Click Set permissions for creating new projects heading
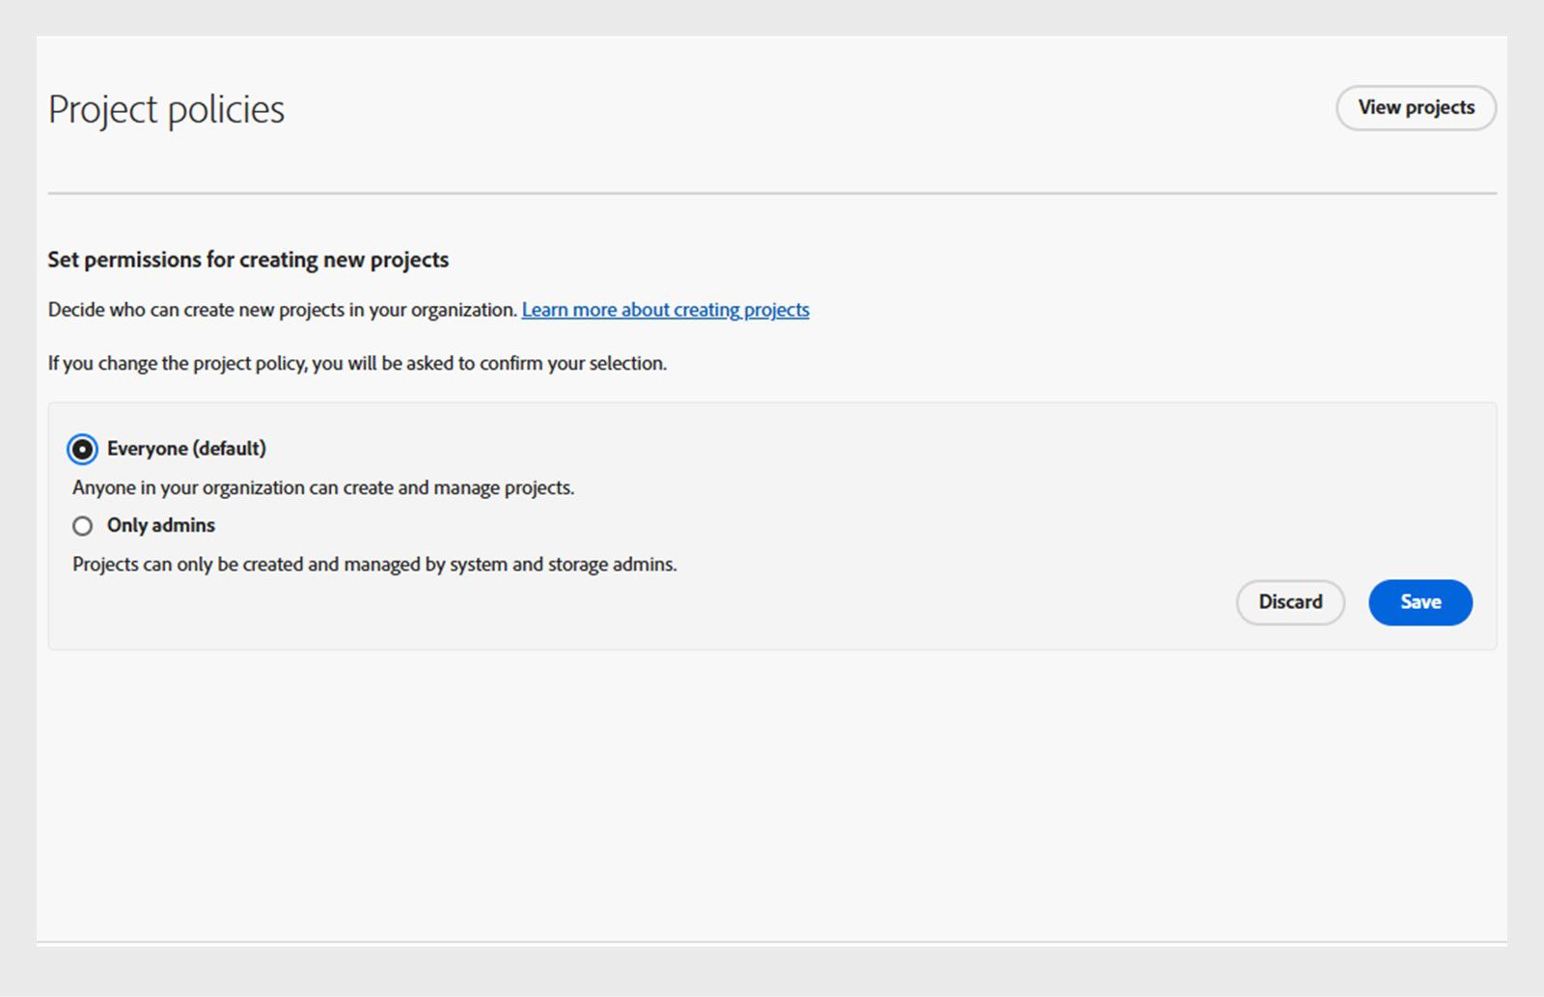The image size is (1544, 997). [248, 260]
